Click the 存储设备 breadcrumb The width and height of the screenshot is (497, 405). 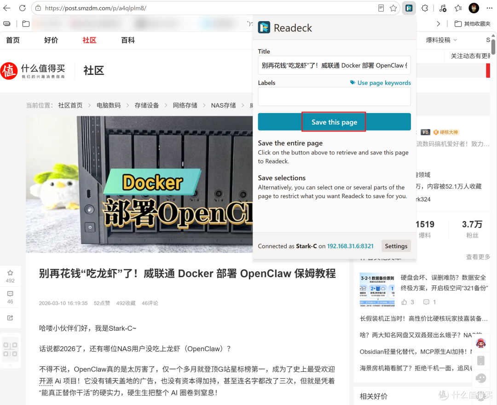tap(147, 105)
